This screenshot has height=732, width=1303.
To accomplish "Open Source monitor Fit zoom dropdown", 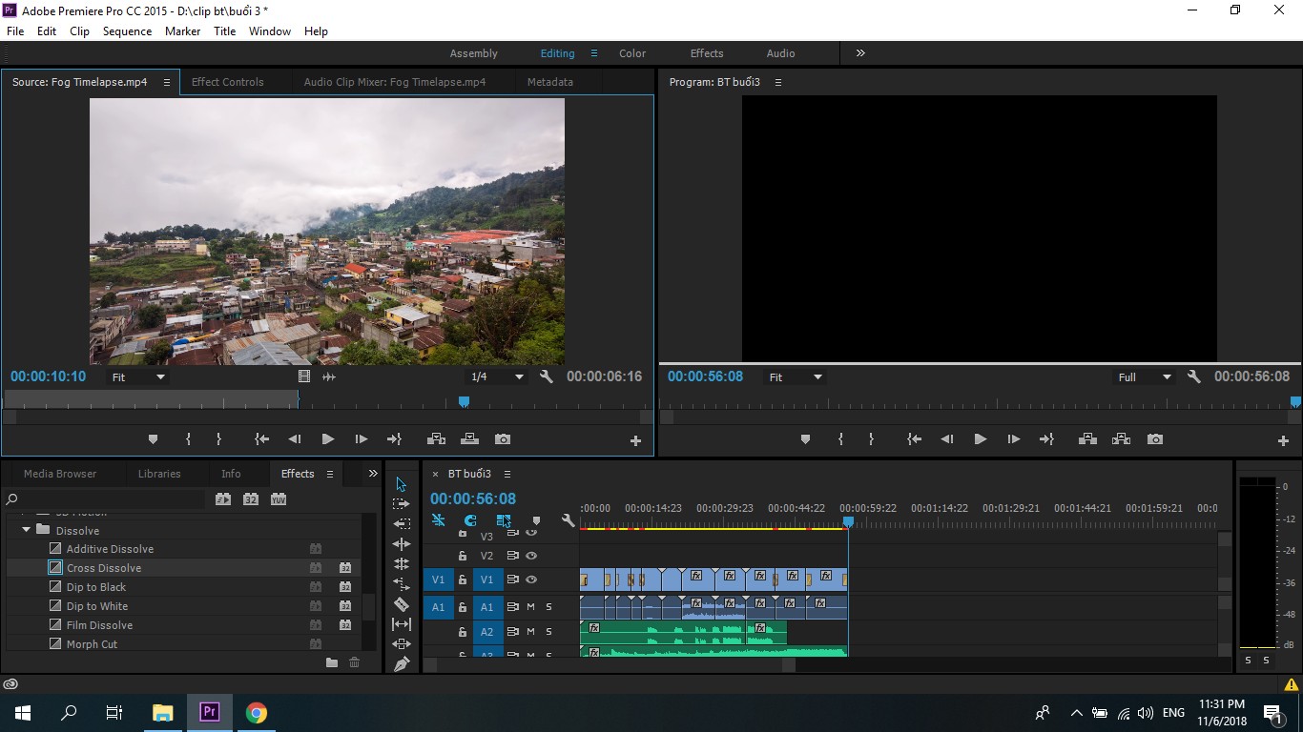I will [139, 377].
